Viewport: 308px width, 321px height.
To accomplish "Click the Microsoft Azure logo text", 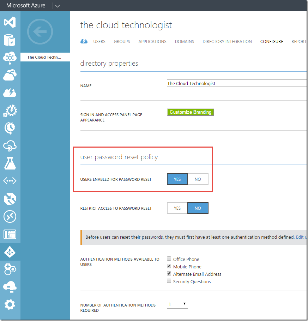I will [x=26, y=5].
